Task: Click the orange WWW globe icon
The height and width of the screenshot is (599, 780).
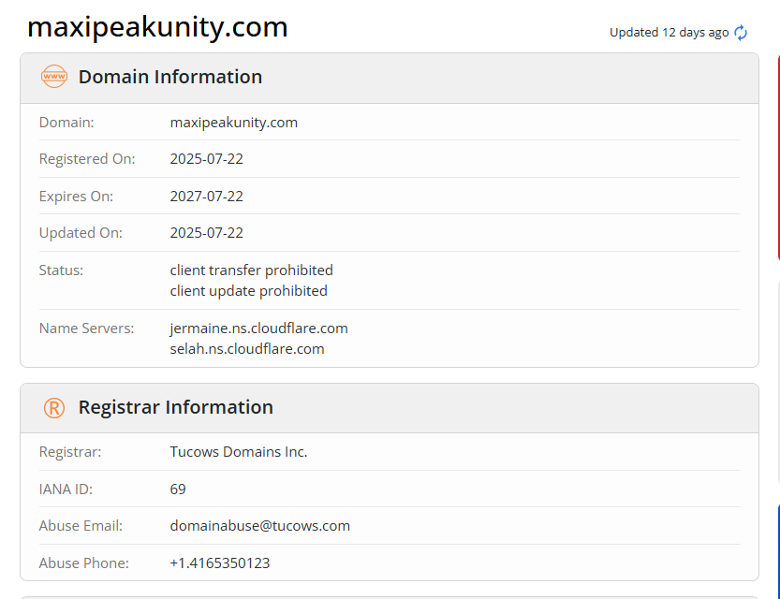Action: pyautogui.click(x=54, y=77)
